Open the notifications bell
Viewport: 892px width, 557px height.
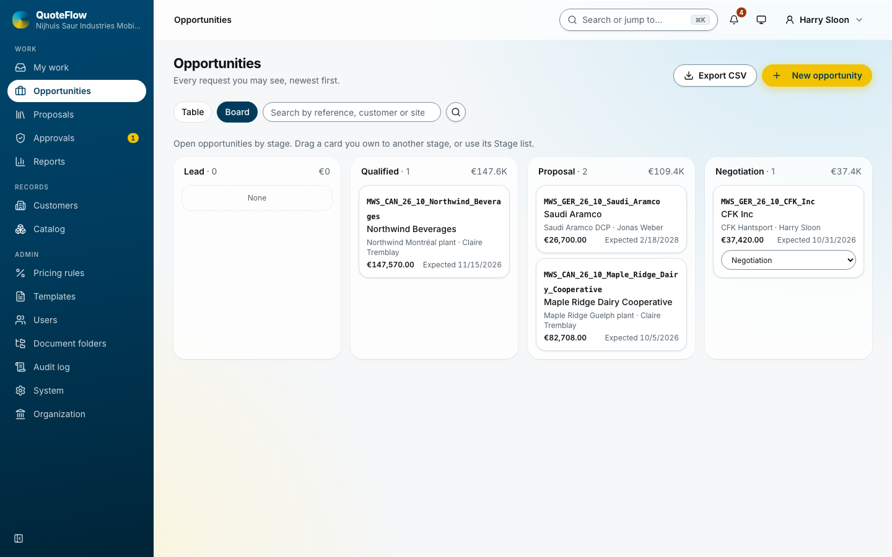coord(734,20)
